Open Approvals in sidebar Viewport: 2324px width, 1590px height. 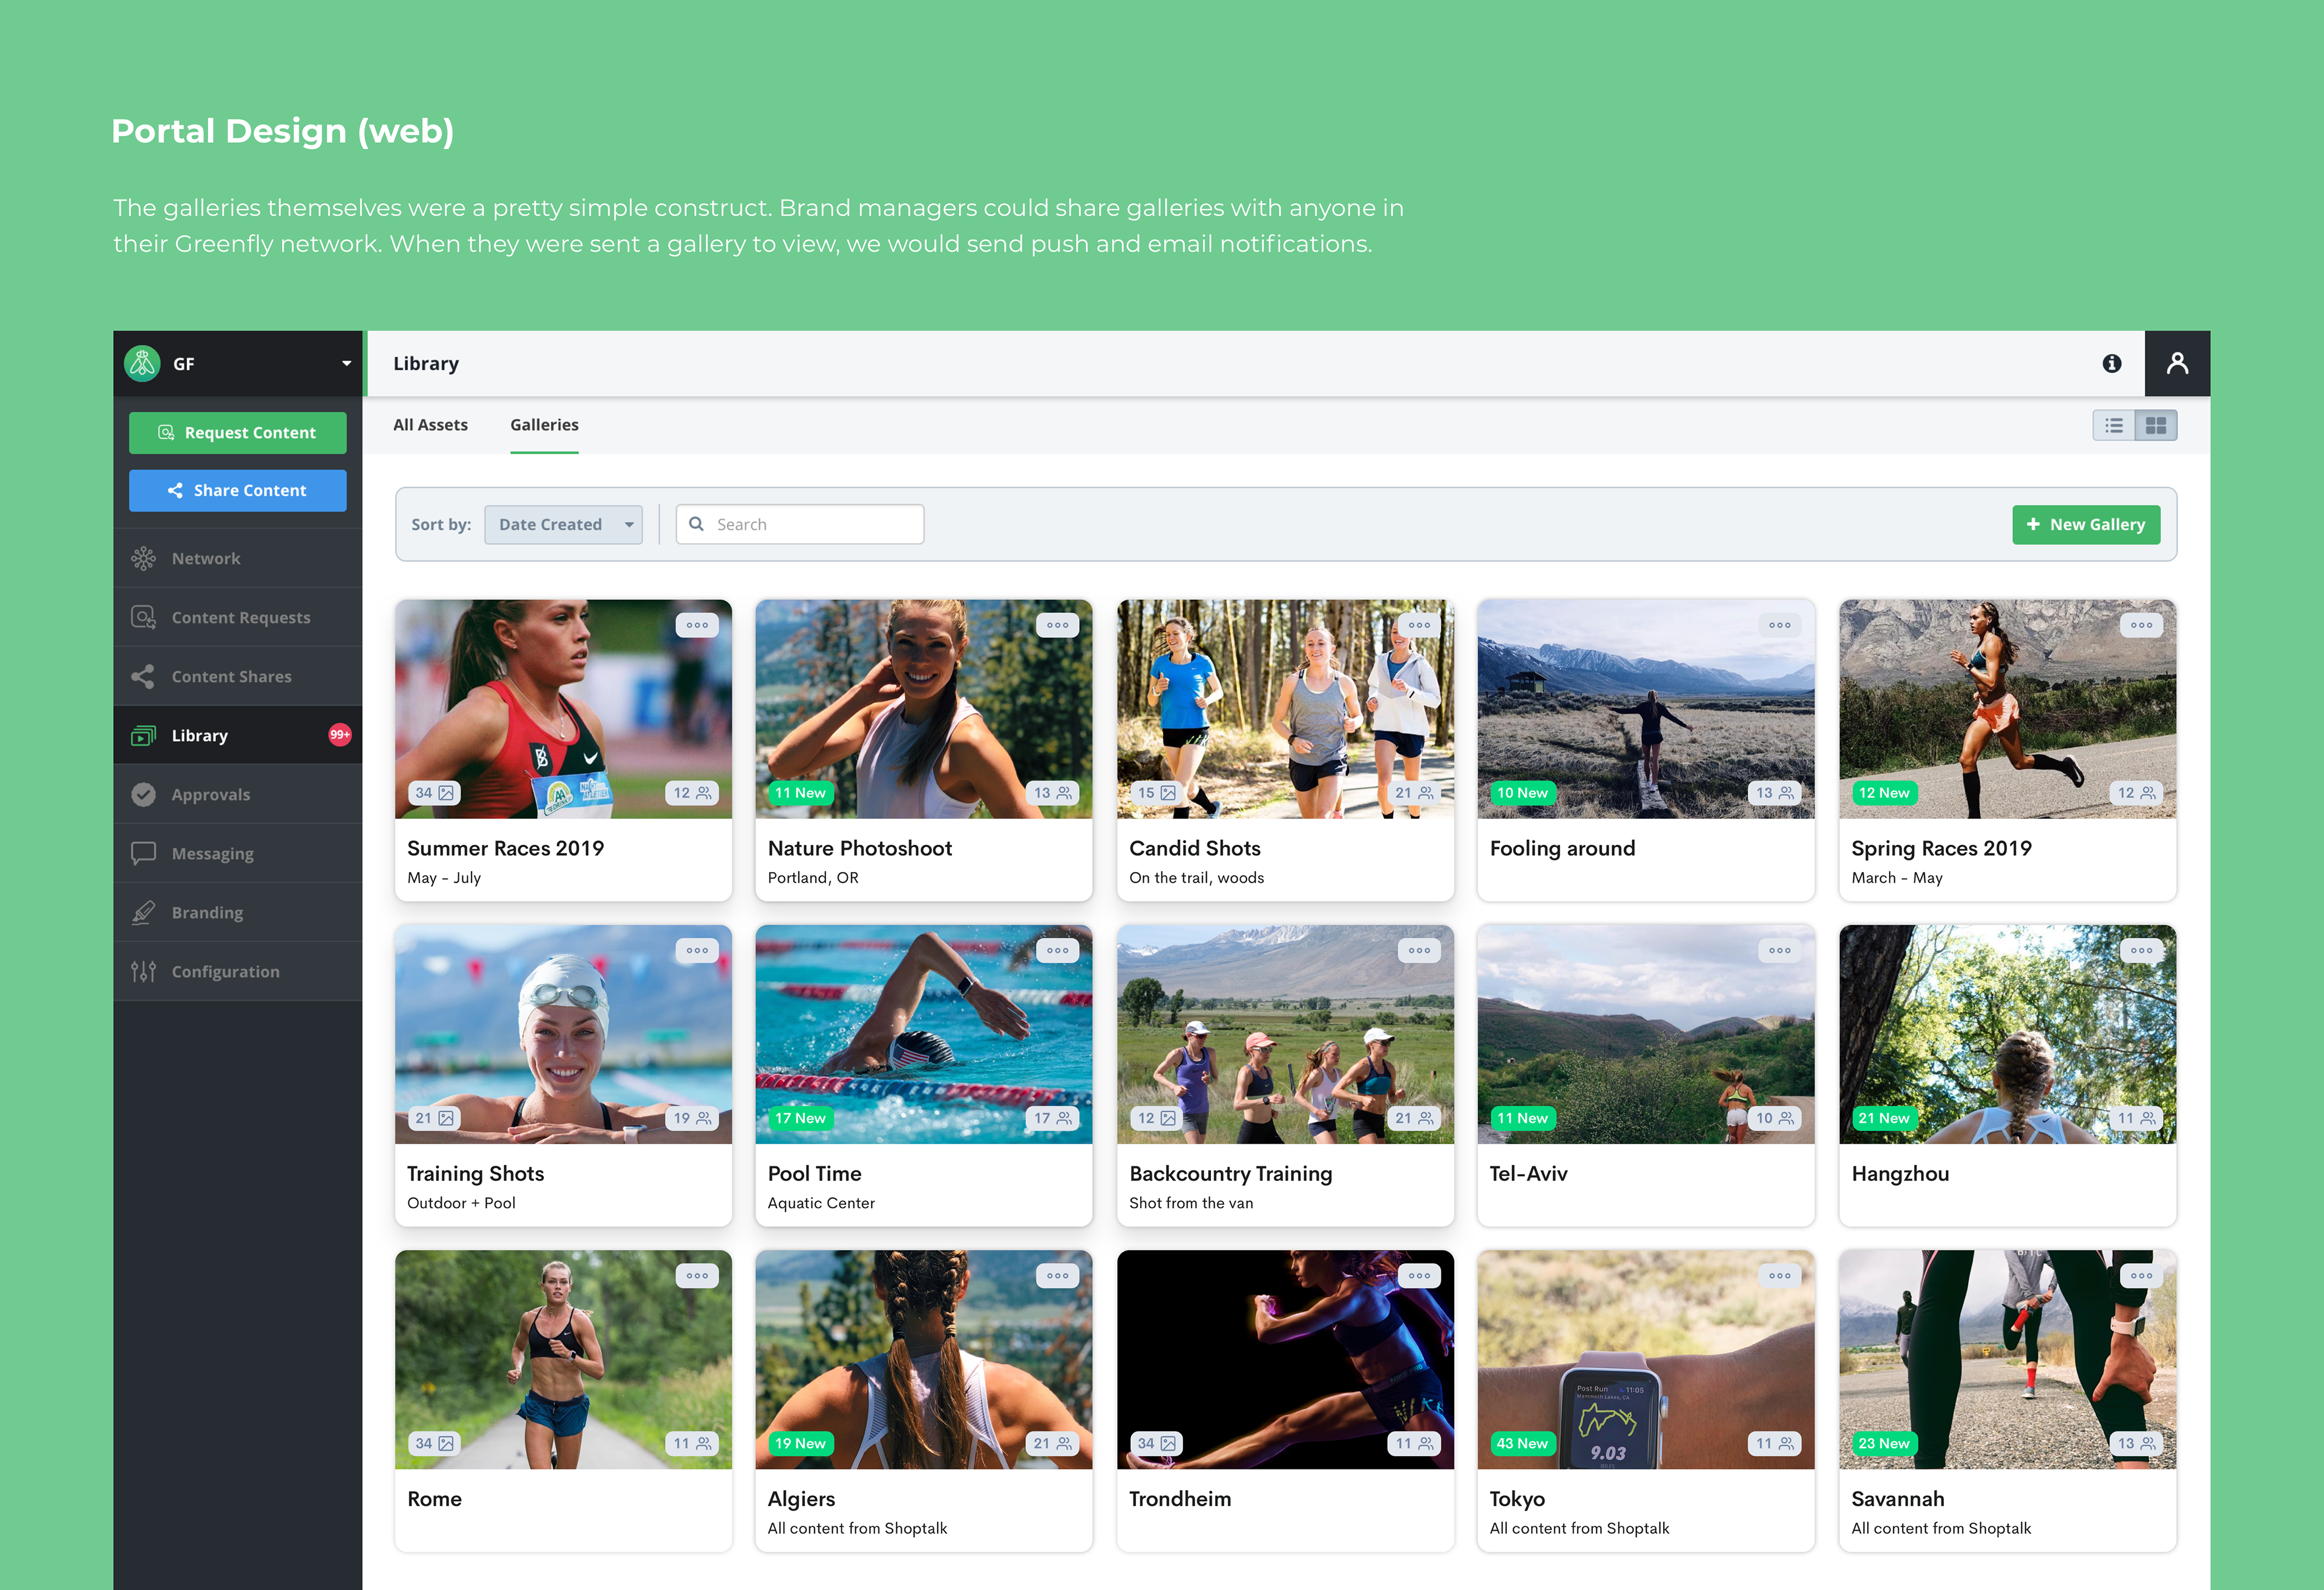pos(210,794)
